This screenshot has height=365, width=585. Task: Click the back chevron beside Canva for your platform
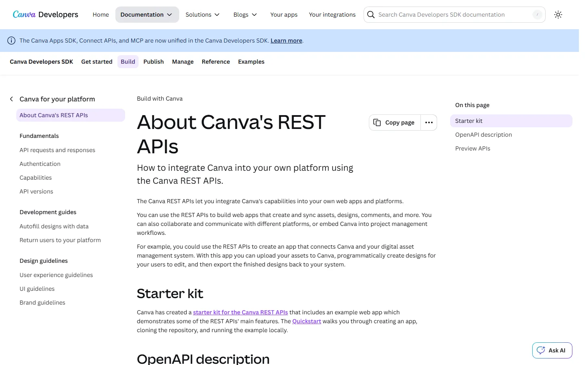tap(11, 99)
